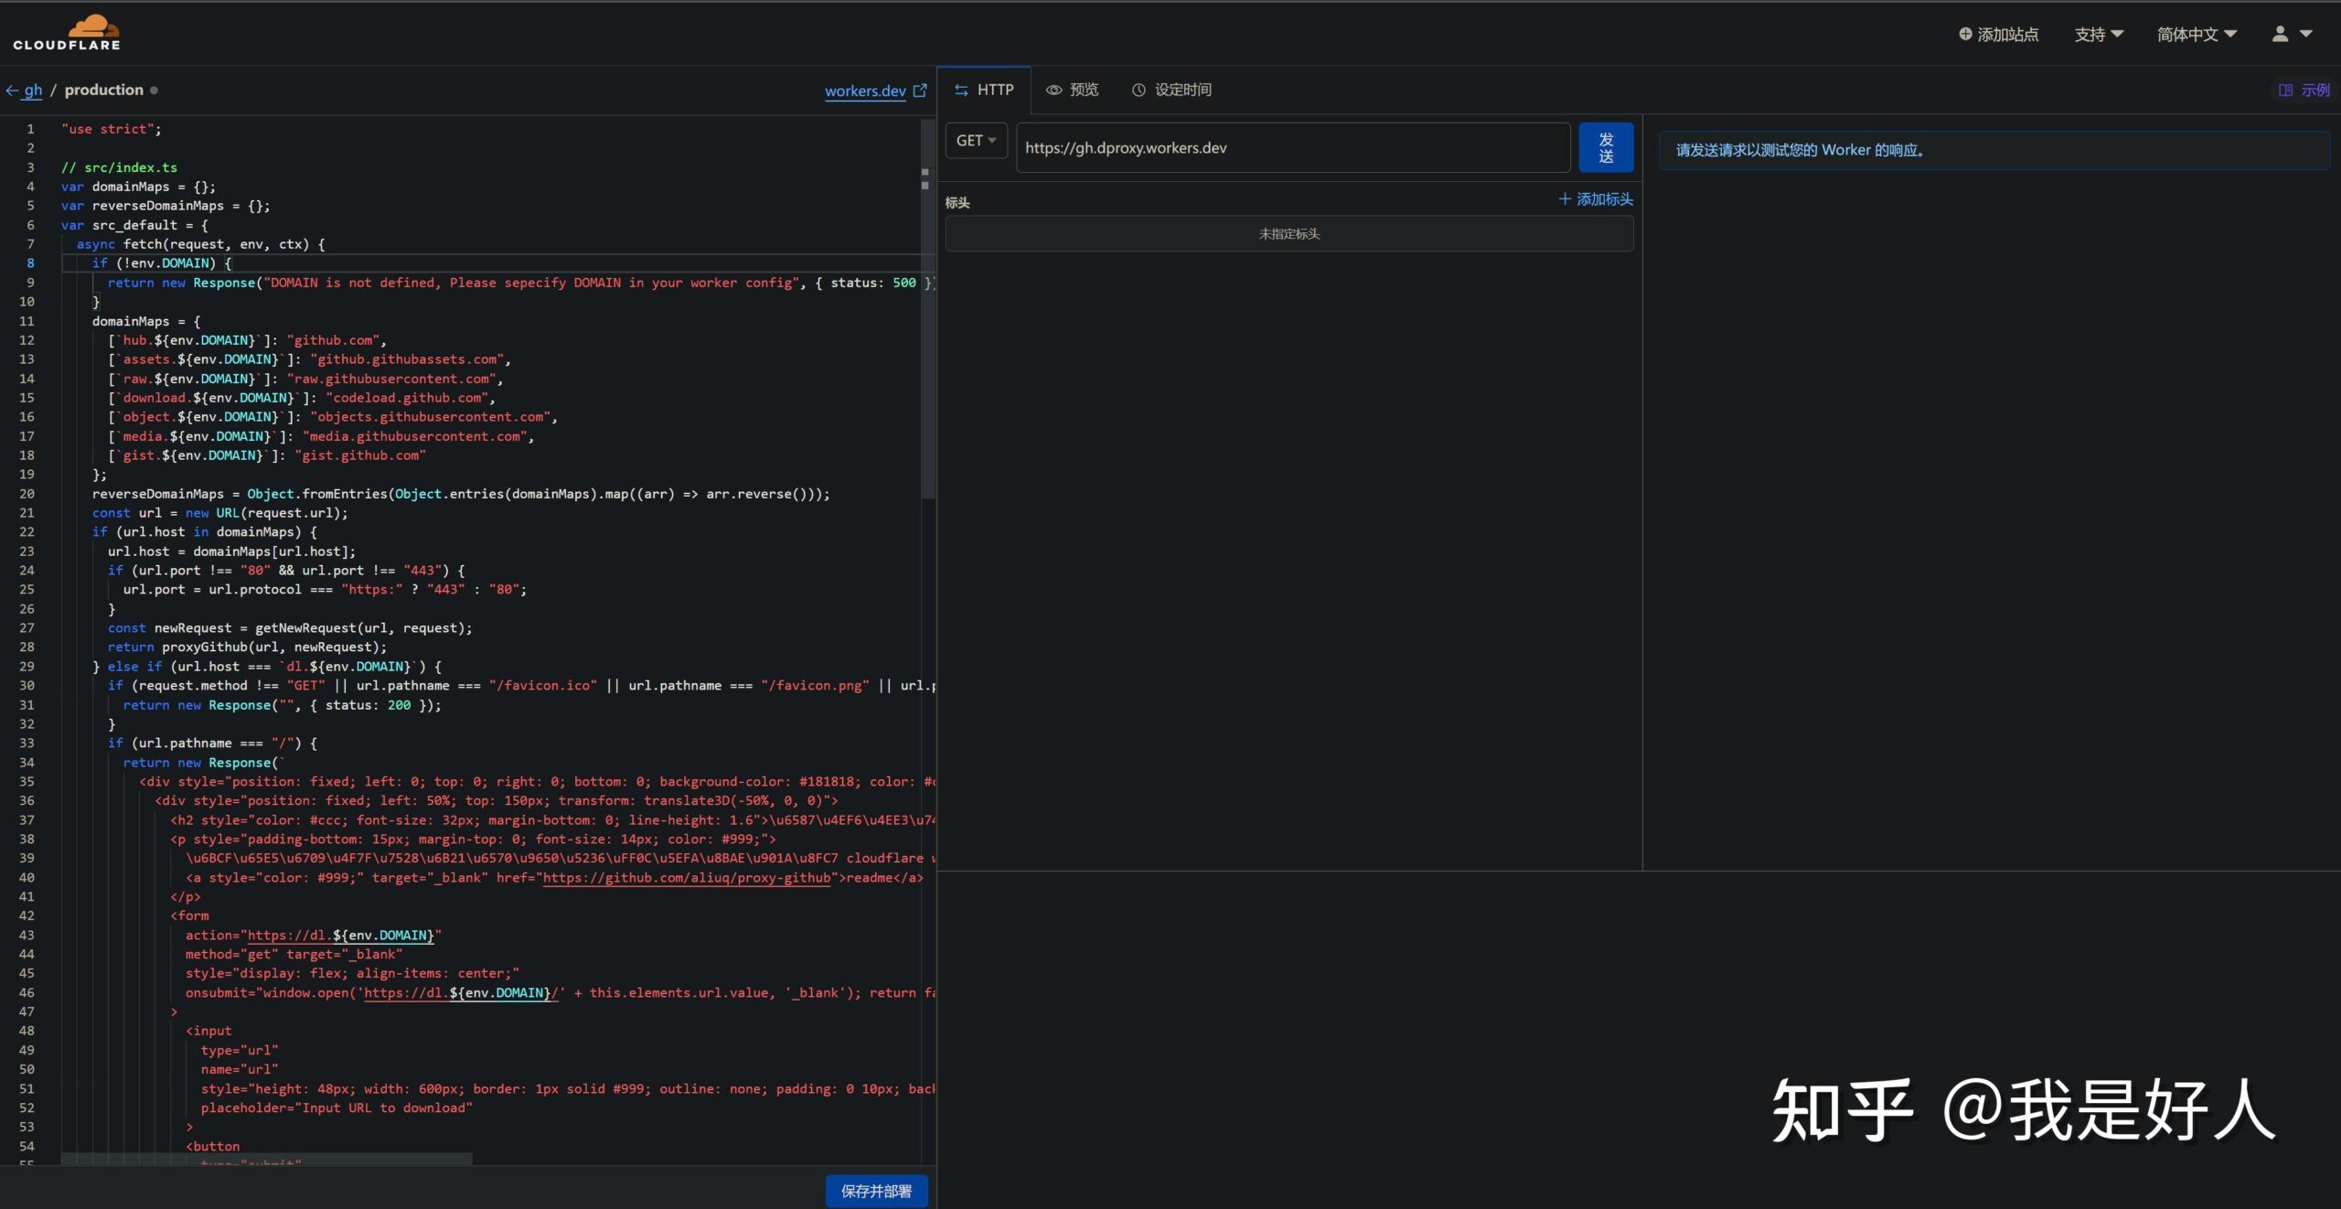2341x1209 pixels.
Task: Expand the 简体中文 language menu
Action: click(x=2197, y=34)
